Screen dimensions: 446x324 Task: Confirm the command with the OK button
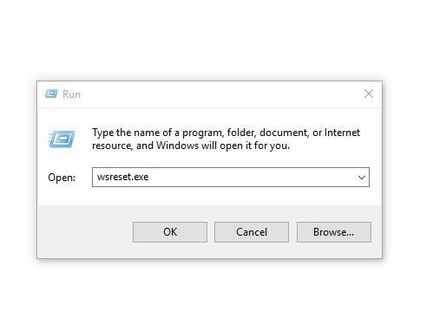170,232
